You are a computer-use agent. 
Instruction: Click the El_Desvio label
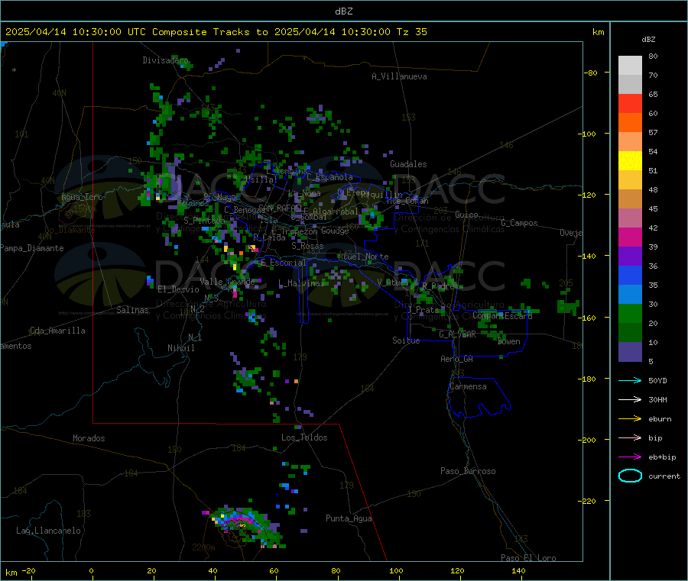coord(178,289)
